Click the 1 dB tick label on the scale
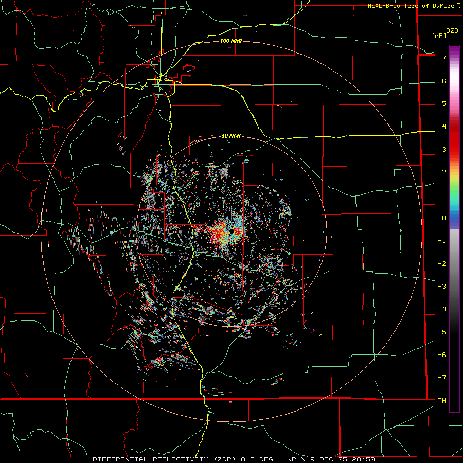The image size is (463, 463). [444, 195]
